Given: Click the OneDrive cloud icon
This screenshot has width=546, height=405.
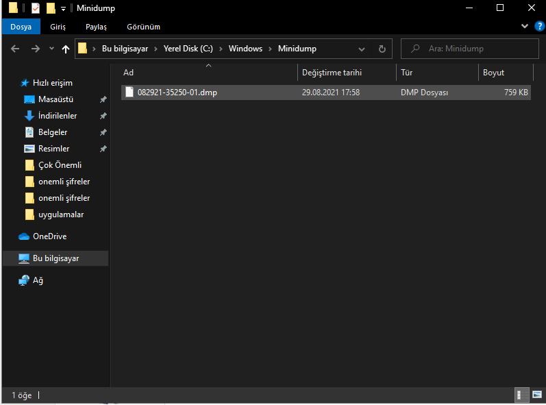Looking at the screenshot, I should pyautogui.click(x=24, y=237).
